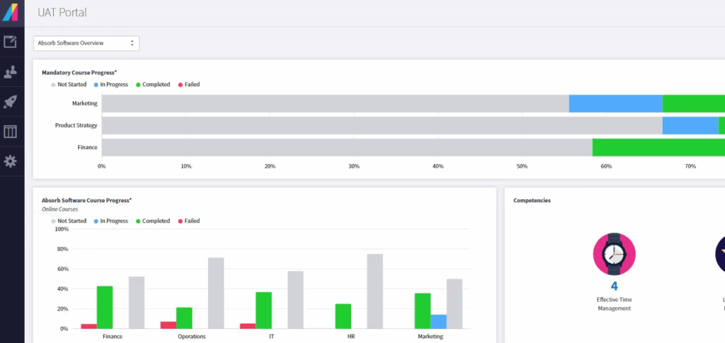Viewport: 725px width, 343px height.
Task: Click the 50% tick on horizontal axis
Action: pos(522,166)
